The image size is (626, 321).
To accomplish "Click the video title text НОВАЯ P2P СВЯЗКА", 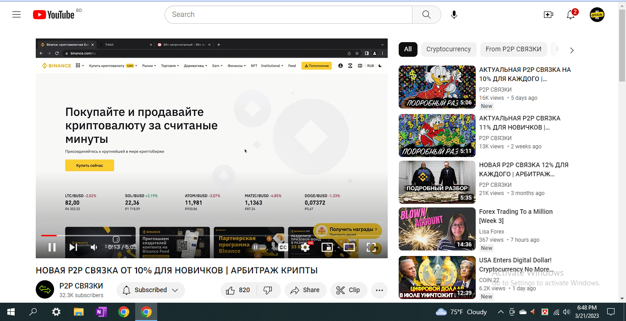I will (176, 270).
